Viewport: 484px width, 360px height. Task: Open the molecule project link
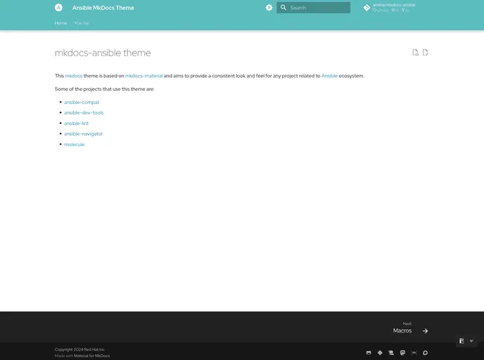74,144
